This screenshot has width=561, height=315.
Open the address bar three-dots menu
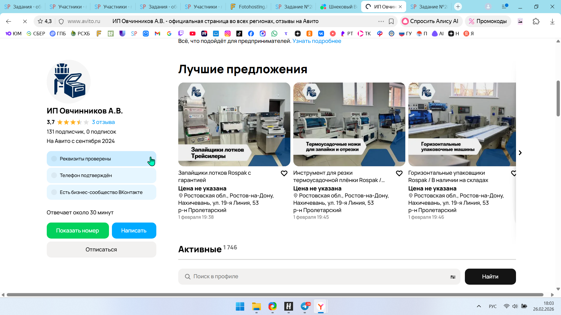[x=381, y=21]
